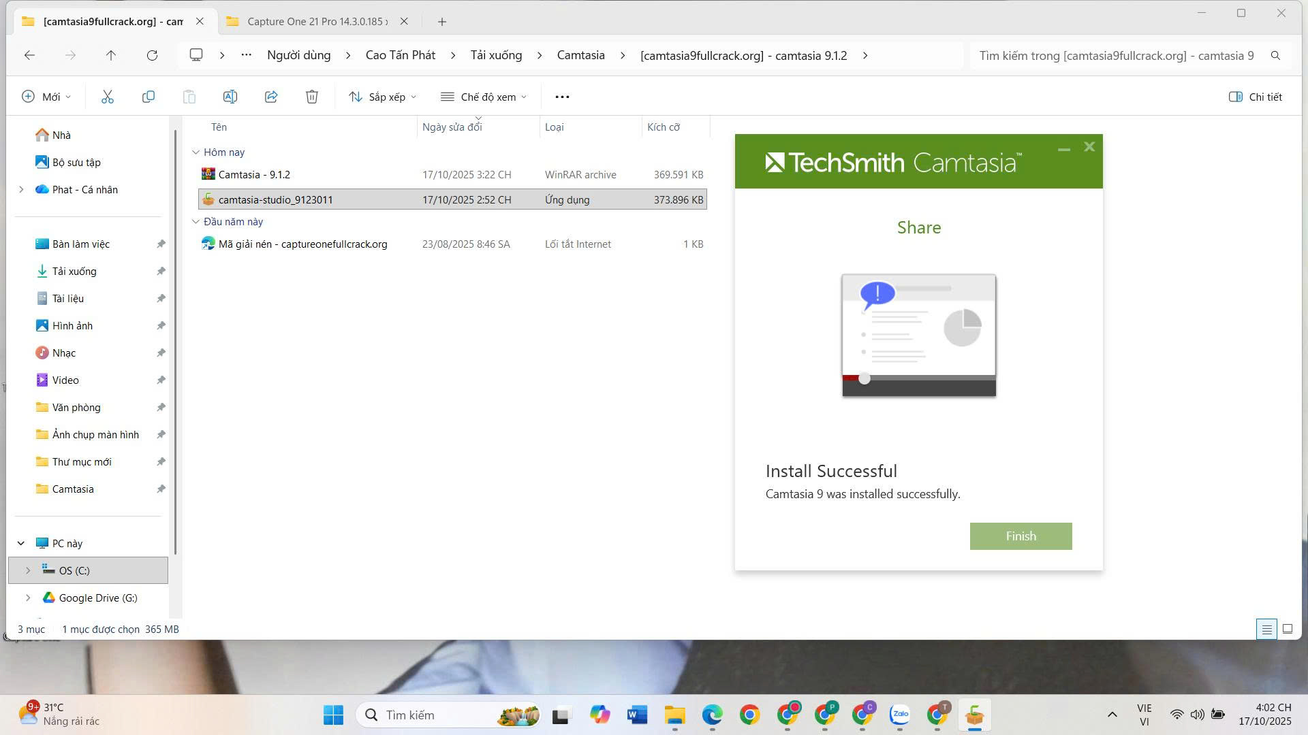Click the Refresh button in navigation bar
Screen dimensions: 1308x735
pyautogui.click(x=152, y=55)
